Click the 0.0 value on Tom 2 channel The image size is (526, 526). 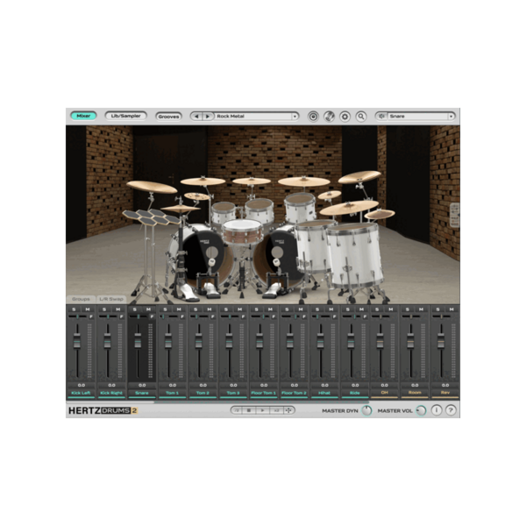pos(203,385)
